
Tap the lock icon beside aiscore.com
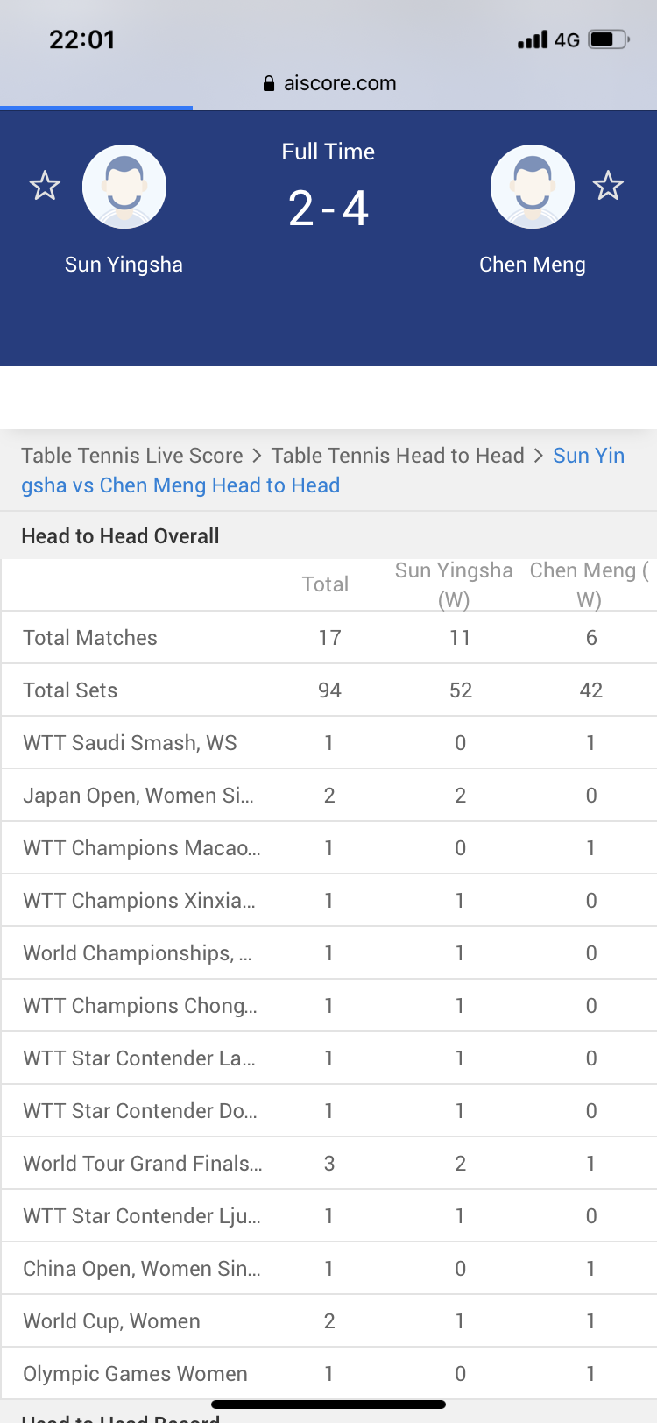tap(269, 83)
